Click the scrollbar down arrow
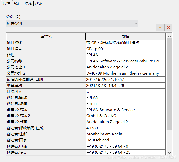Image resolution: width=179 pixels, height=162 pixels. point(169,152)
